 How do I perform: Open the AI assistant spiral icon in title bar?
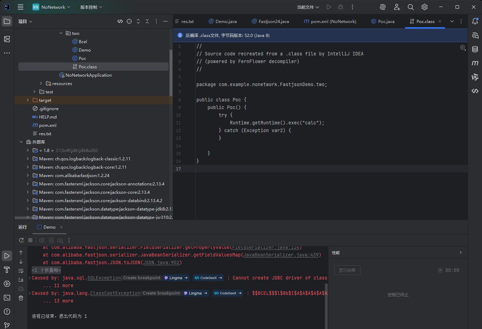(x=383, y=7)
